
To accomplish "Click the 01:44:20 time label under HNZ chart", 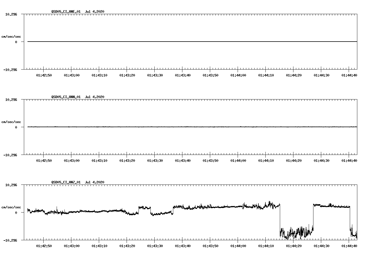I will [x=294, y=246].
